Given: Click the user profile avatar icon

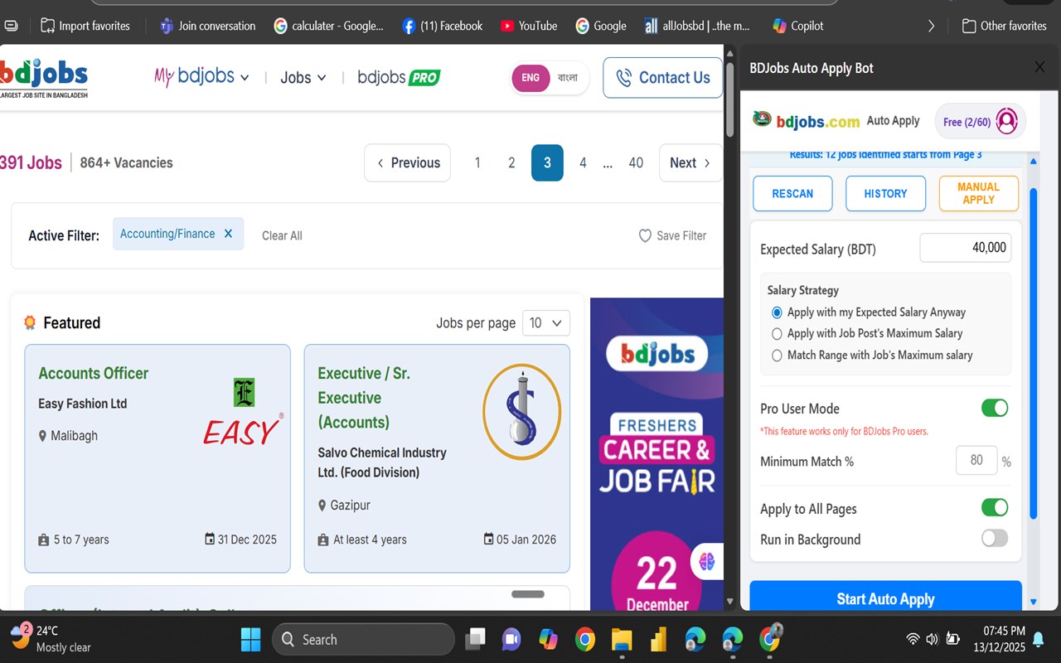Looking at the screenshot, I should click(1007, 122).
